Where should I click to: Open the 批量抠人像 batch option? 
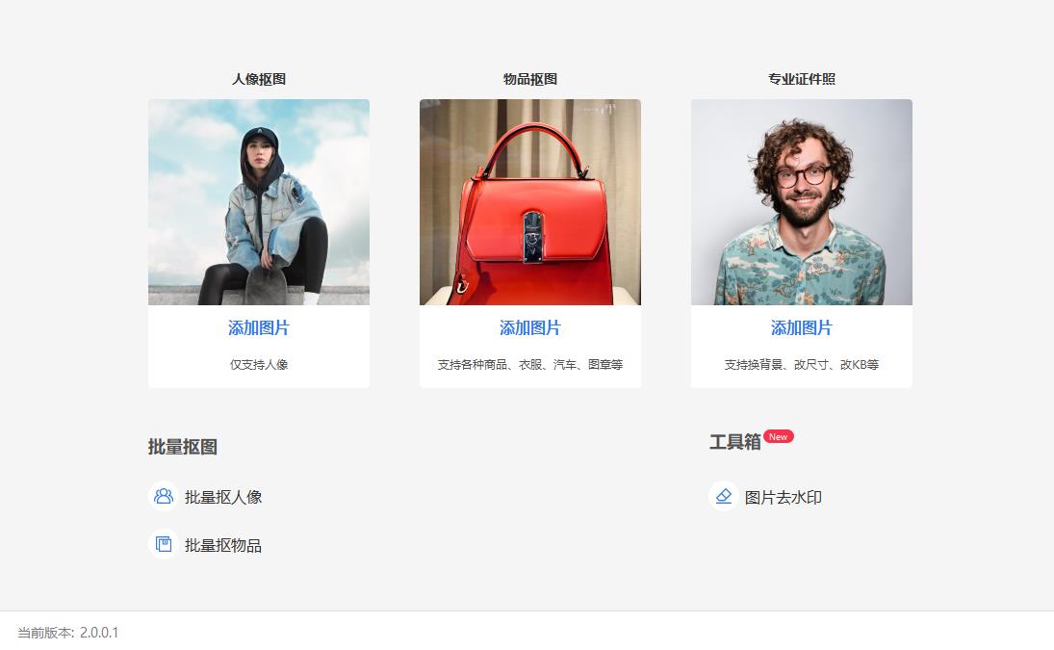[223, 497]
